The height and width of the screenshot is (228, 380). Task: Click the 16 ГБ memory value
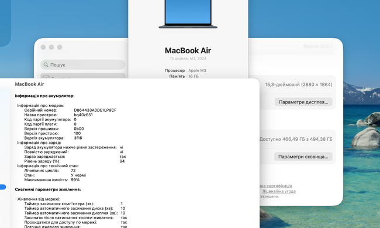pyautogui.click(x=194, y=76)
